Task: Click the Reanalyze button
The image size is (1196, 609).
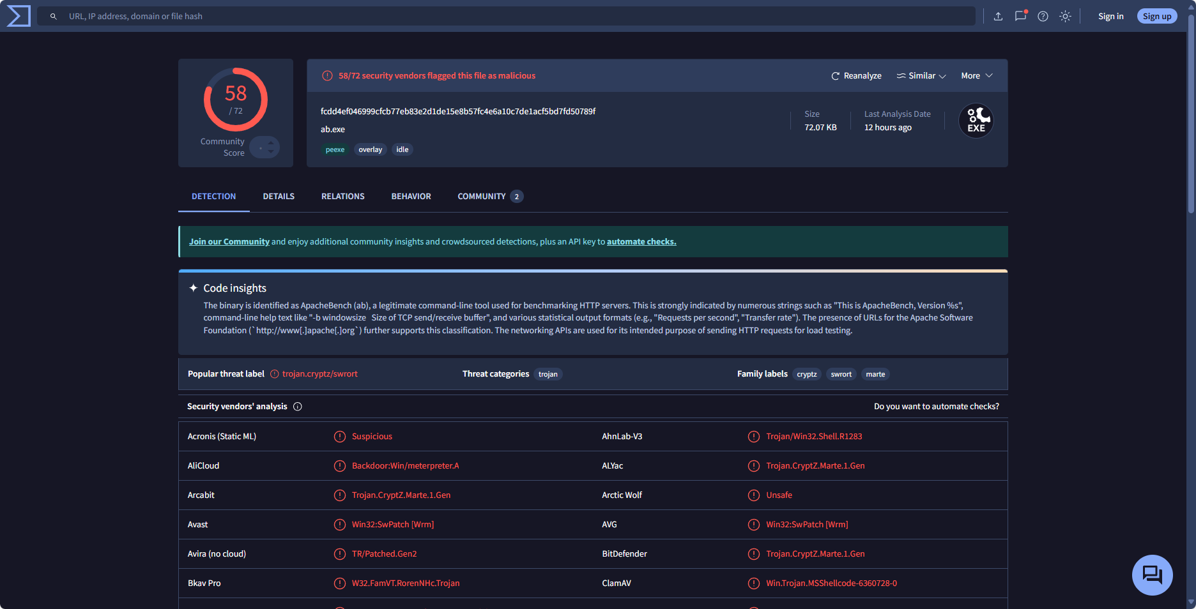Action: point(856,76)
